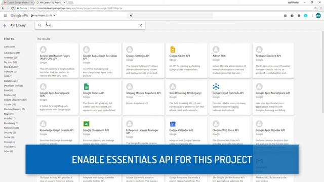Viewport: 324px width, 182px height.
Task: Open Safe Browsing API (Legacy) card
Action: [187, 98]
